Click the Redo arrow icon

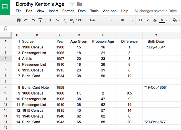[x=33, y=20]
